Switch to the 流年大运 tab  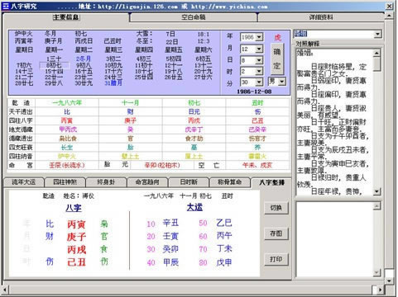click(24, 182)
